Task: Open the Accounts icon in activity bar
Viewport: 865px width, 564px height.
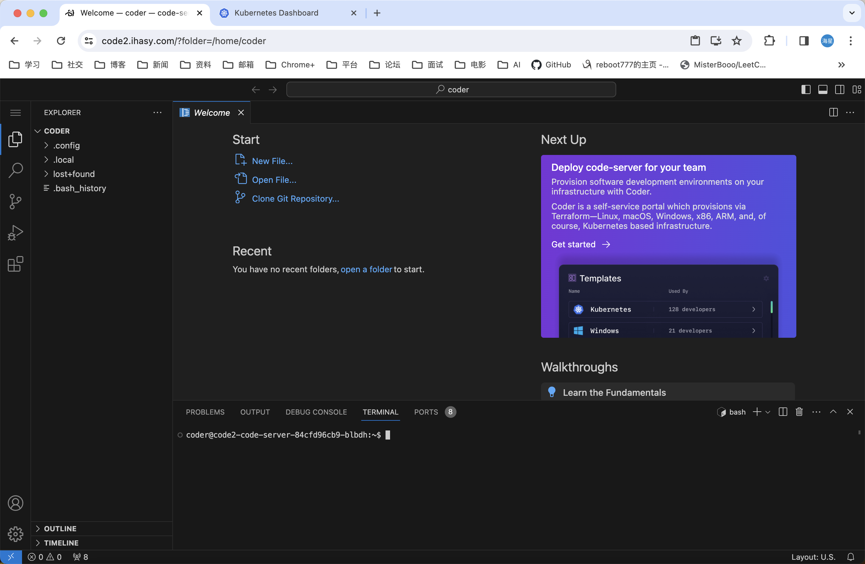Action: [x=15, y=503]
